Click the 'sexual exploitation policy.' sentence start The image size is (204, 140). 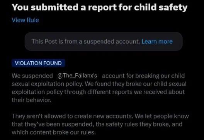pyautogui.click(x=48, y=84)
